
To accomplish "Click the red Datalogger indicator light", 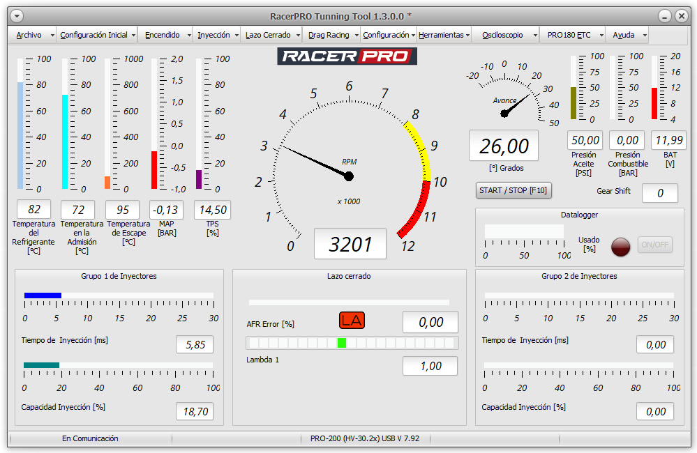I will pyautogui.click(x=620, y=247).
